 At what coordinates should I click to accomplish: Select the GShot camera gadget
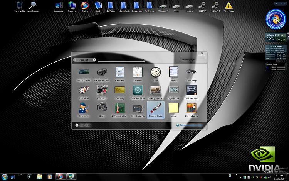pos(102,110)
